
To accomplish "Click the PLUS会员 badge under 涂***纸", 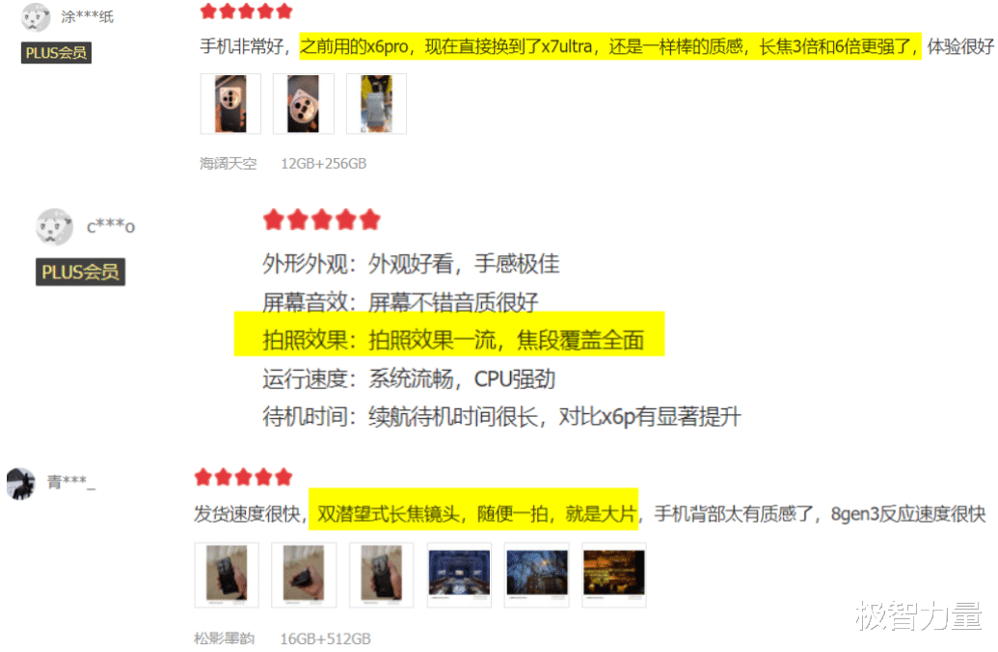I will (56, 53).
